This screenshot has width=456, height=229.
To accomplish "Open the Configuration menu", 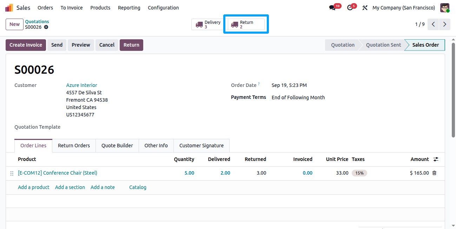I will click(x=163, y=8).
